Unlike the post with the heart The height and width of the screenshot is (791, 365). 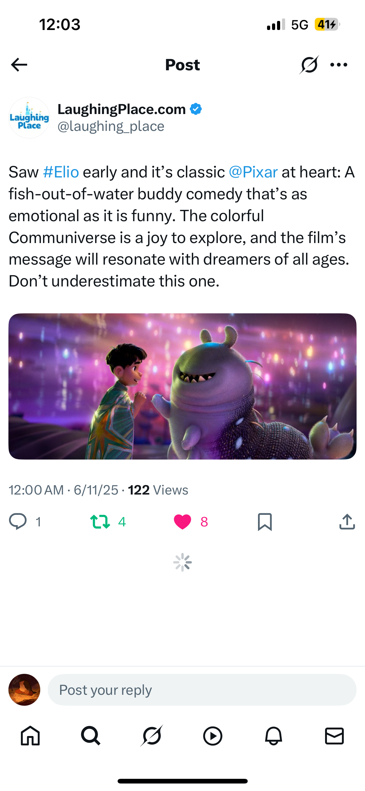point(182,522)
